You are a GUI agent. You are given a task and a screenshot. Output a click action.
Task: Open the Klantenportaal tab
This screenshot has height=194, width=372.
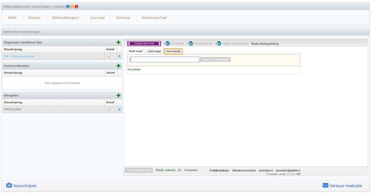(154, 18)
